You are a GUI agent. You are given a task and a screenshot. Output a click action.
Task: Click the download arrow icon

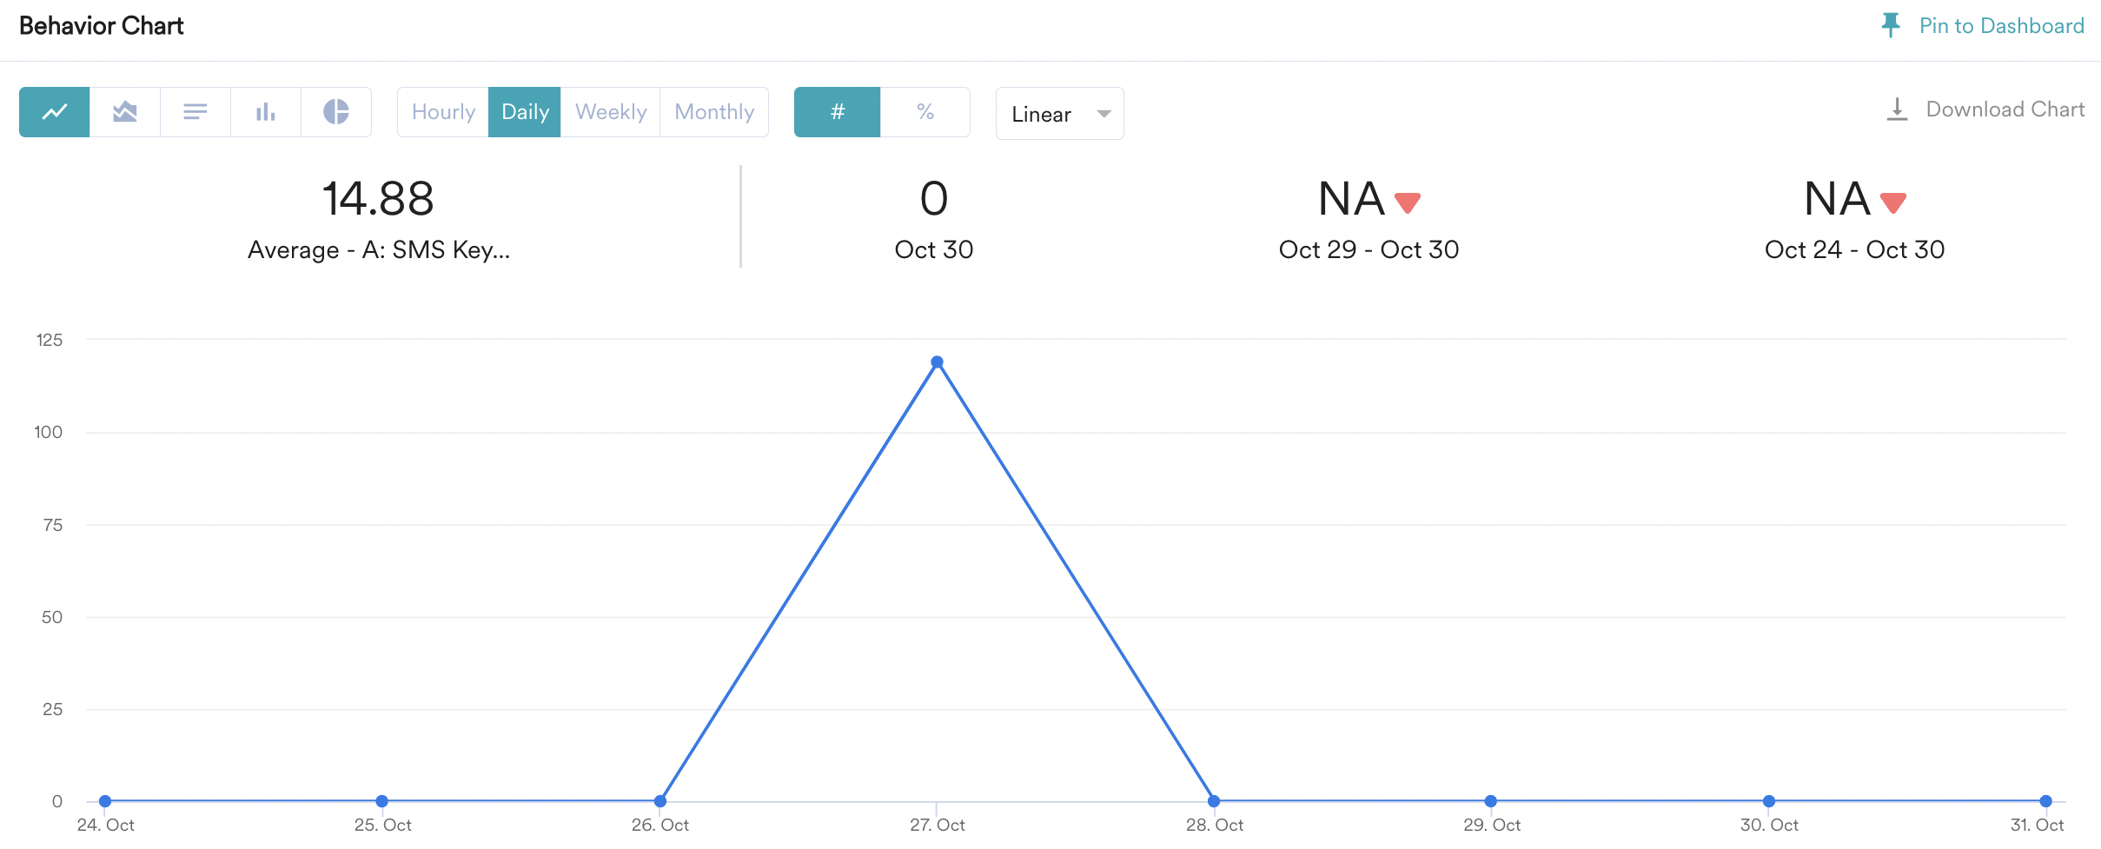[1897, 109]
